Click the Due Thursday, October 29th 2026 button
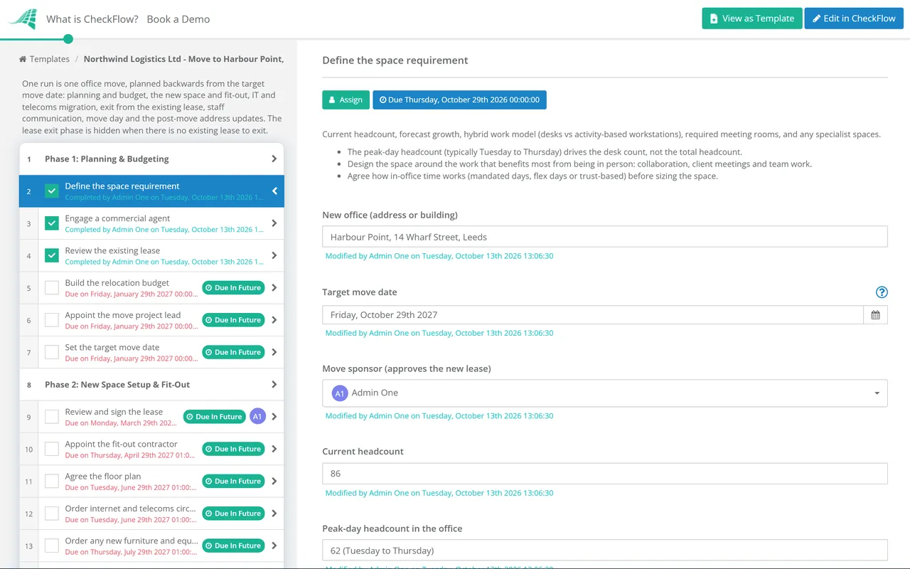The image size is (910, 569). 459,100
